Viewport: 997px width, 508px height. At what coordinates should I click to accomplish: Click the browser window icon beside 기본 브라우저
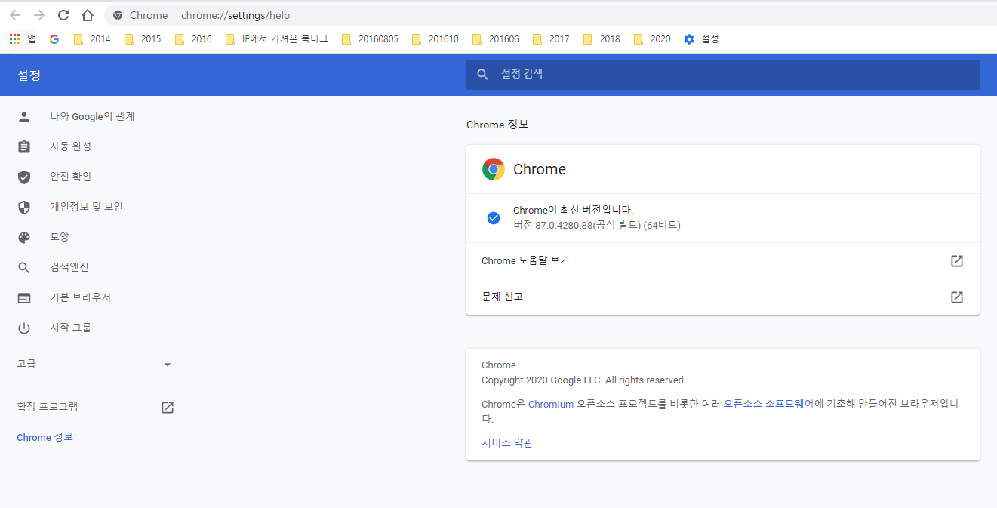tap(24, 298)
